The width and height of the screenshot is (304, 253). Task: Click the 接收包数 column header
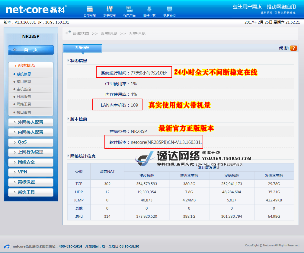(147, 176)
